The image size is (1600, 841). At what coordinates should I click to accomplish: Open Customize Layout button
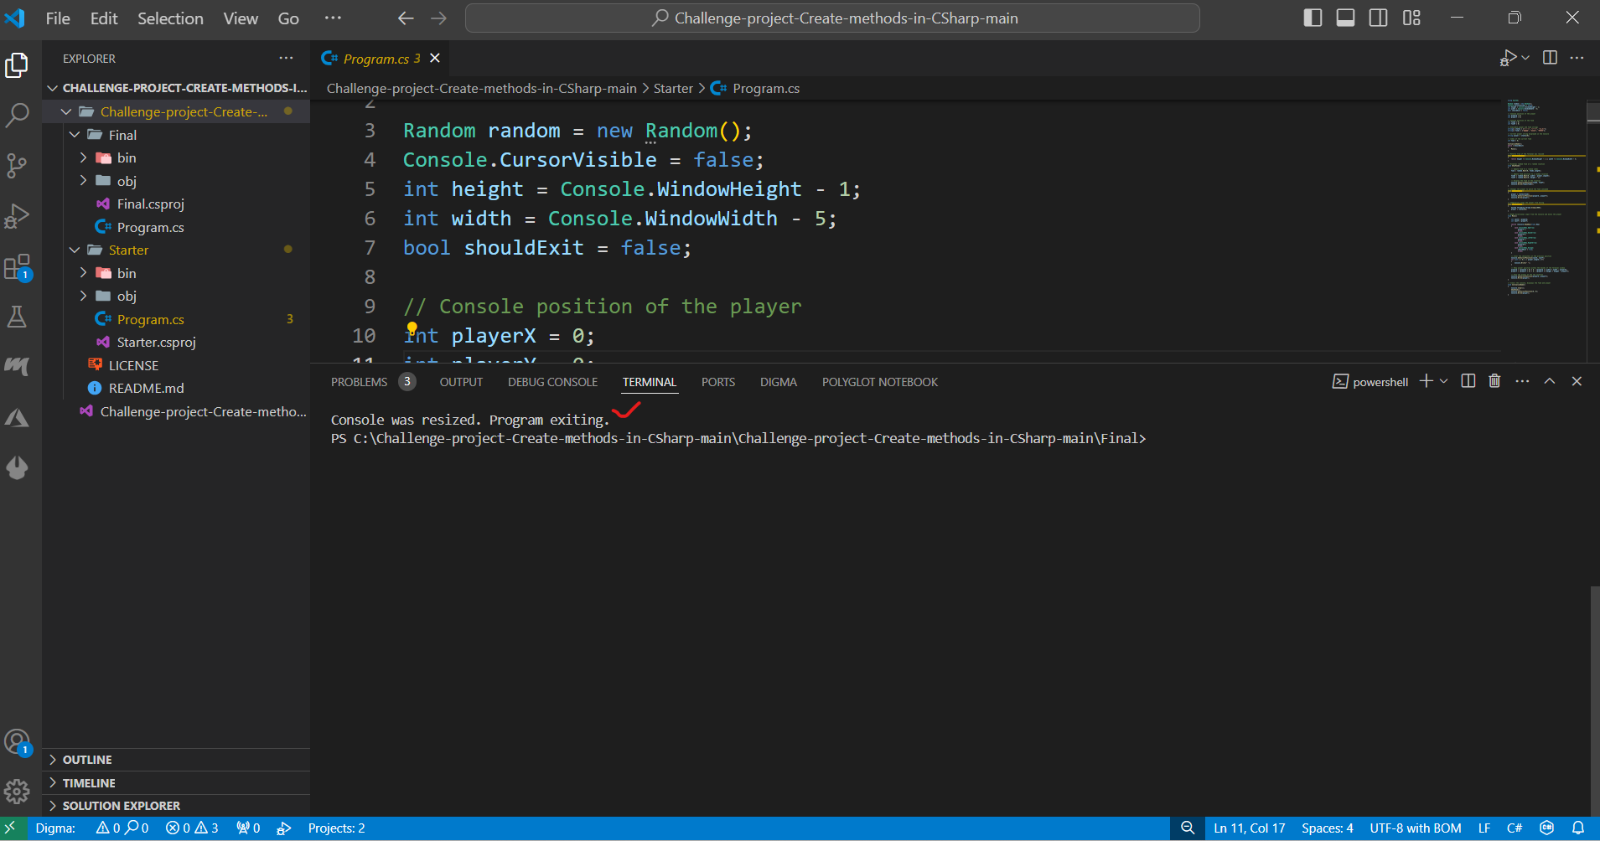click(1411, 18)
